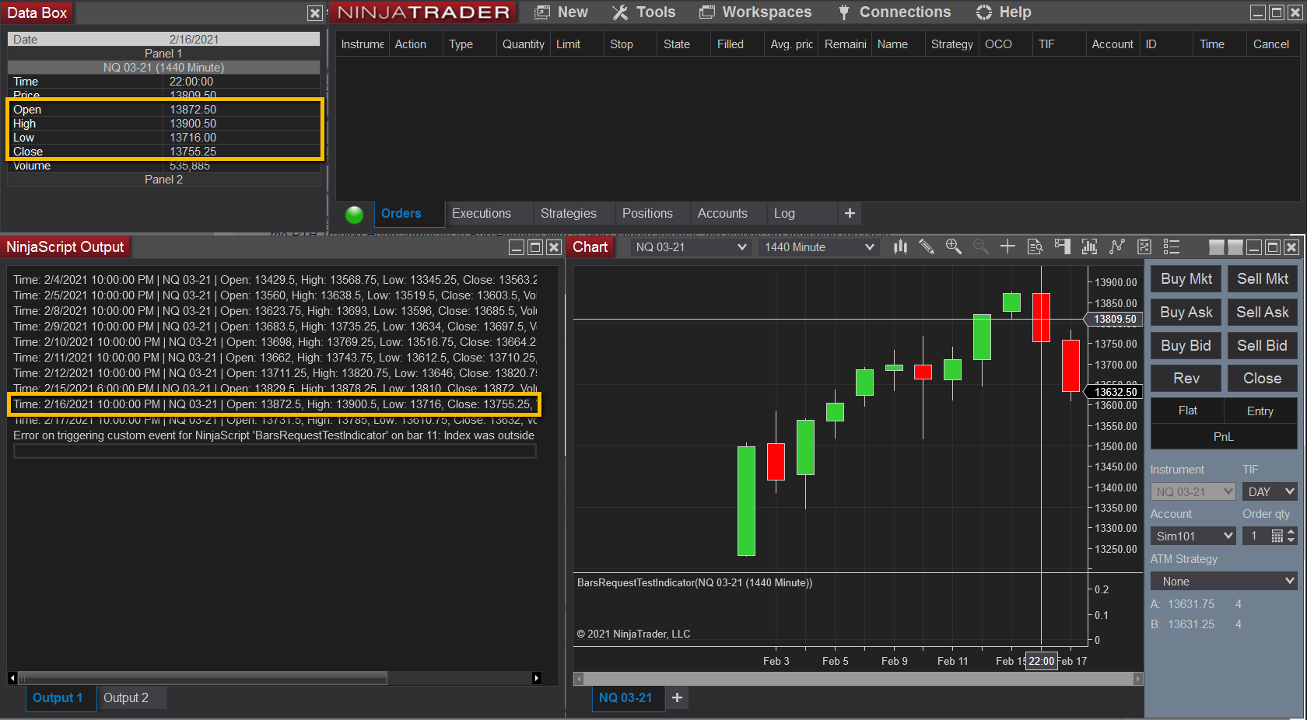Close the Data Box window
This screenshot has width=1307, height=720.
pyautogui.click(x=314, y=13)
